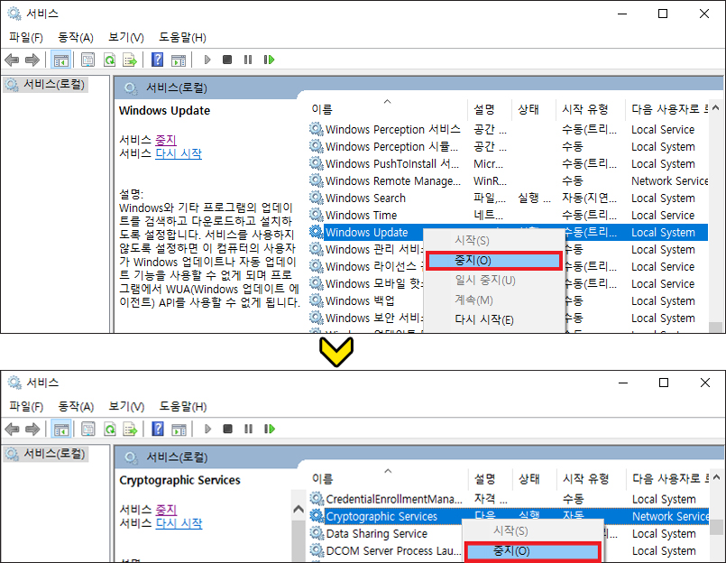This screenshot has height=563, width=726.
Task: Click 다시 시작 link under Cryptographic Services
Action: click(x=179, y=523)
